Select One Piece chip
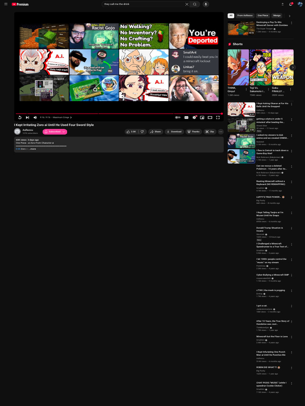The height and width of the screenshot is (406, 305). 263,15
